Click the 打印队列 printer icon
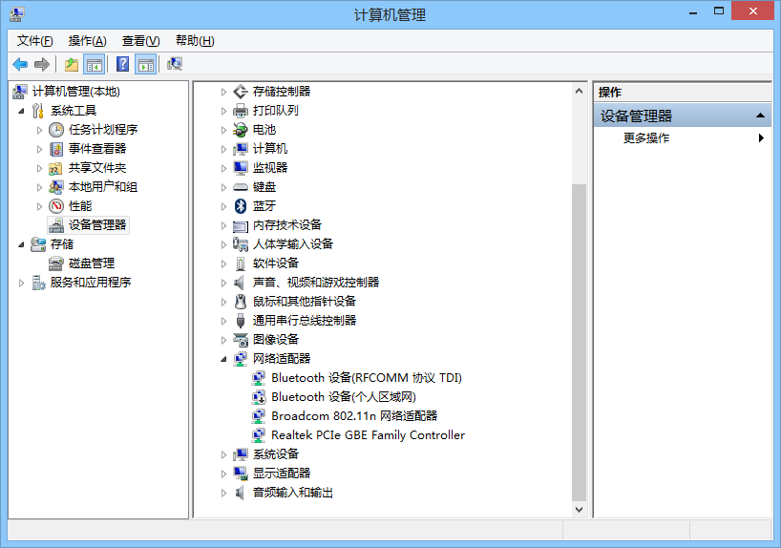 click(241, 111)
